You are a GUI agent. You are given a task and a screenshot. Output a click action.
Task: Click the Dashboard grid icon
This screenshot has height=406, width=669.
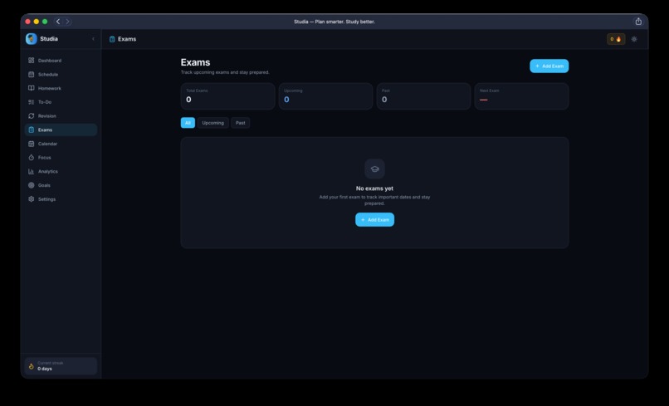click(32, 61)
